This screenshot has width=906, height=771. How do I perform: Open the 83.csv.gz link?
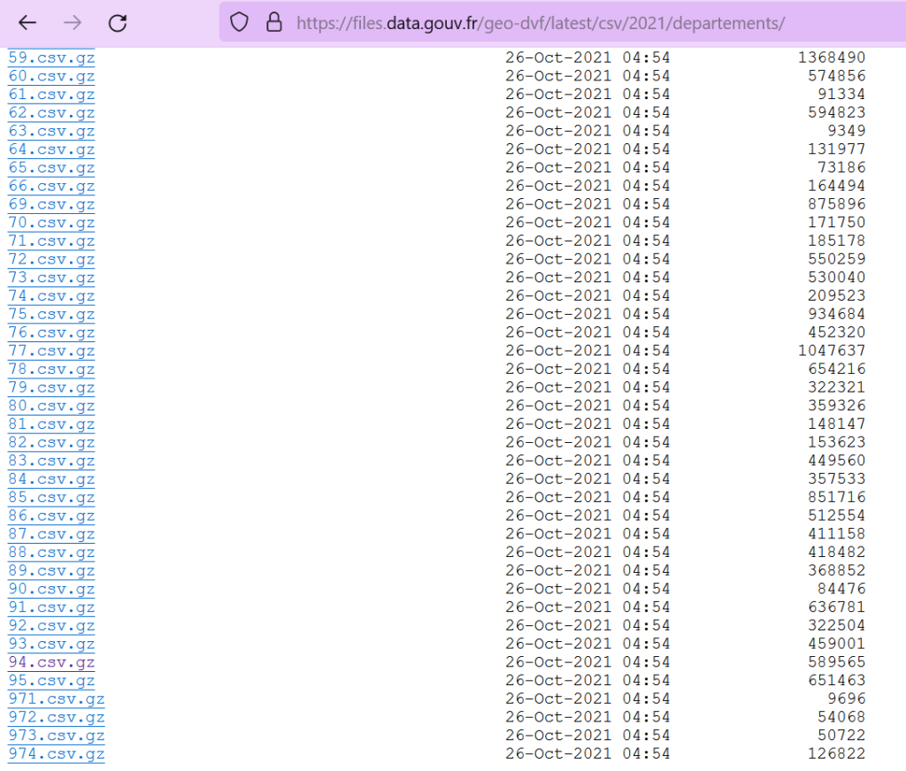[51, 461]
